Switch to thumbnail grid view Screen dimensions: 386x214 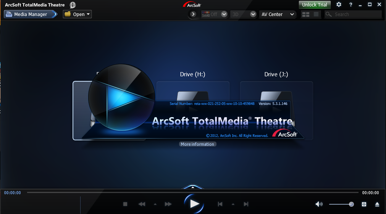coord(306,14)
